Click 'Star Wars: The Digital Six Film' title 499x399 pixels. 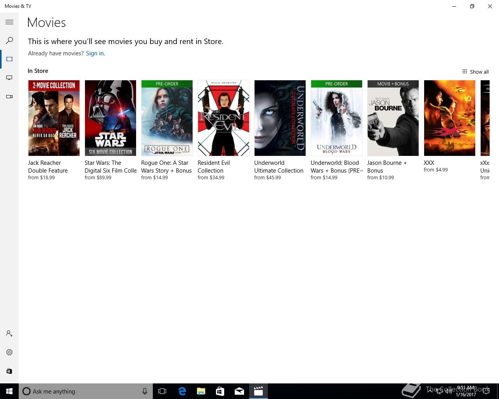pos(111,167)
